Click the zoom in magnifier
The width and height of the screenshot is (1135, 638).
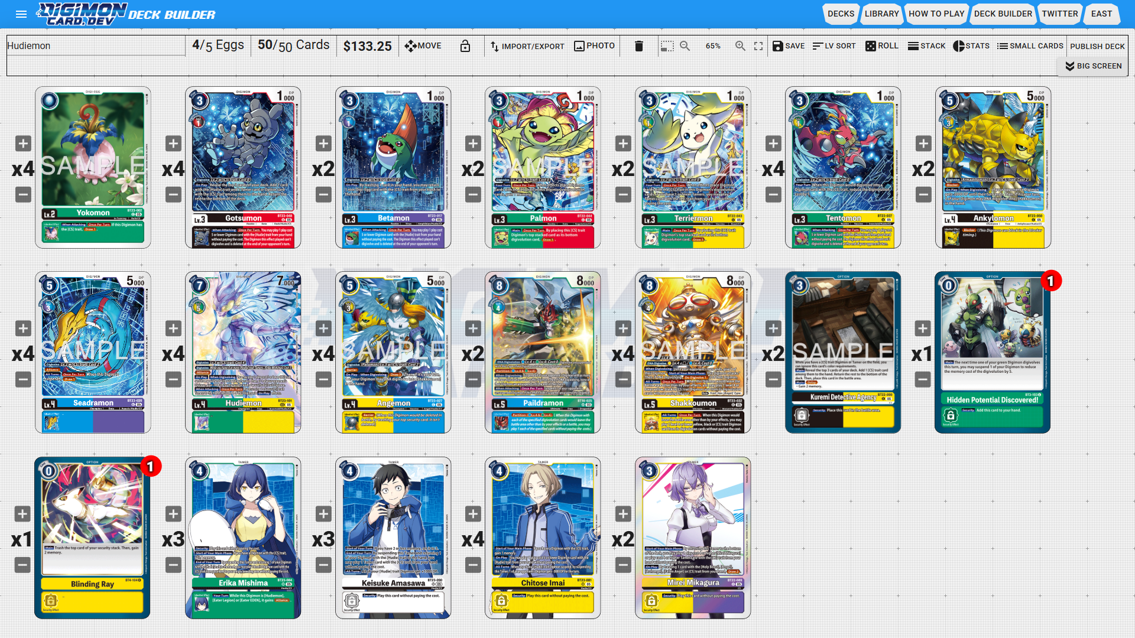[740, 46]
